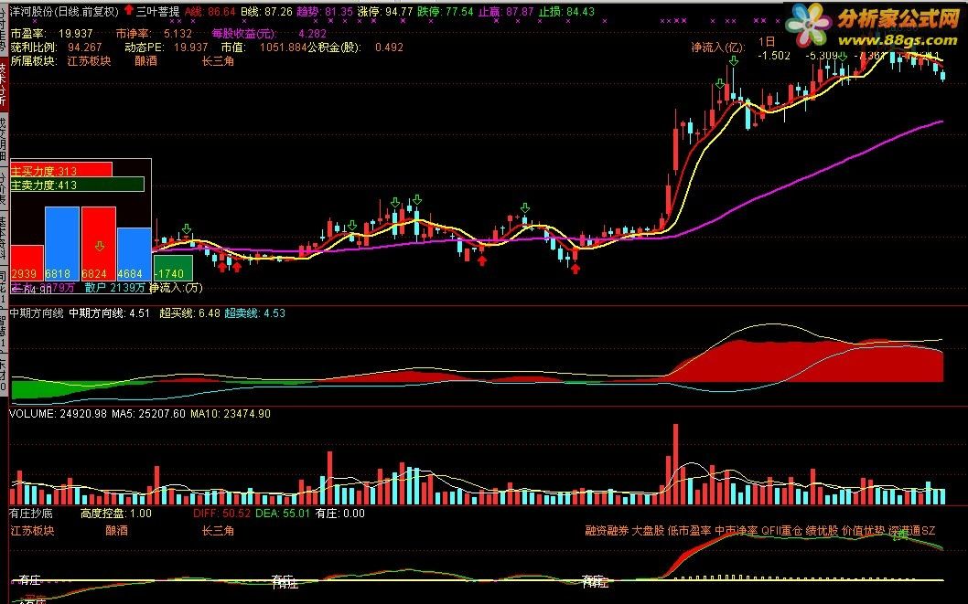Click the 市值 1051.884 reading
This screenshot has width=968, height=604.
[264, 47]
